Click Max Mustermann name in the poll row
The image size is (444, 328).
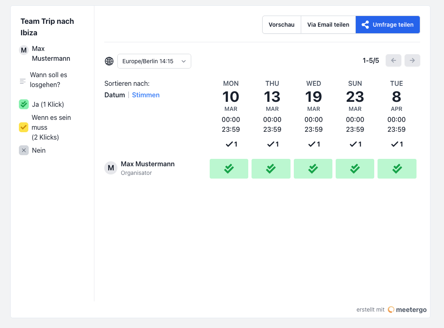pos(148,164)
